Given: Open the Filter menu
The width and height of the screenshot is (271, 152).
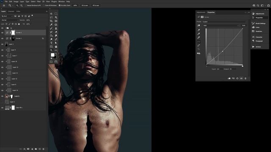Looking at the screenshot, I should click(39, 2).
